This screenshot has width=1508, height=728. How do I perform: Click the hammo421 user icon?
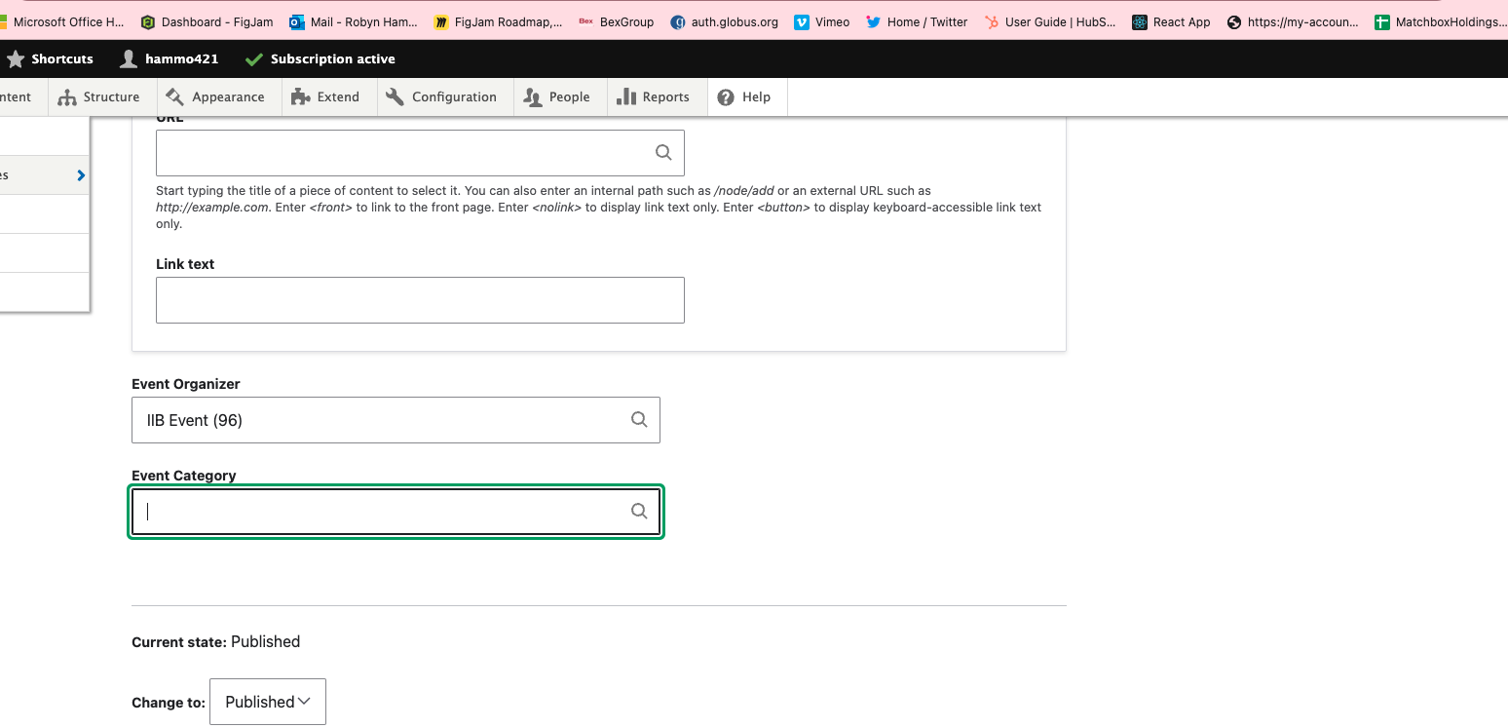click(129, 59)
